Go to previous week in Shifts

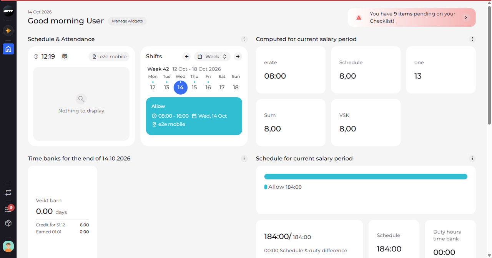186,56
